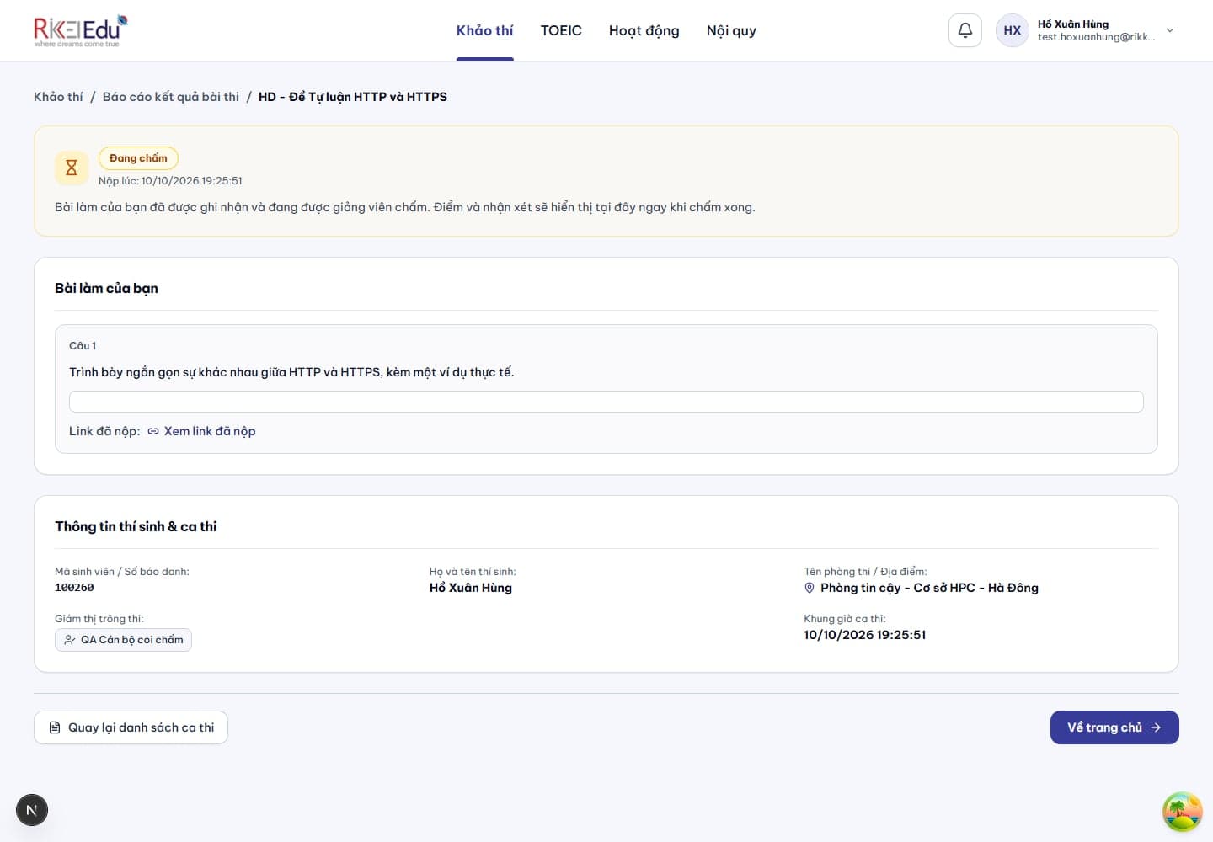Switch to the Khảo thí tab
The image size is (1213, 842).
(485, 30)
